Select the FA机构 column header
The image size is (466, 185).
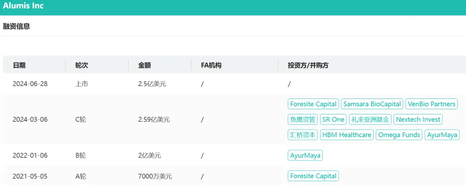point(211,65)
